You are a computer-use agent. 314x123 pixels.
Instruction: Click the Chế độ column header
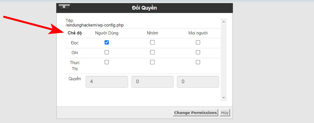(75, 33)
